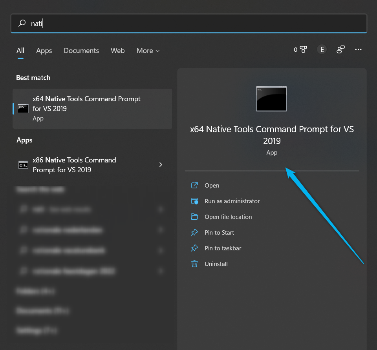
Task: Choose Open file location
Action: click(228, 217)
